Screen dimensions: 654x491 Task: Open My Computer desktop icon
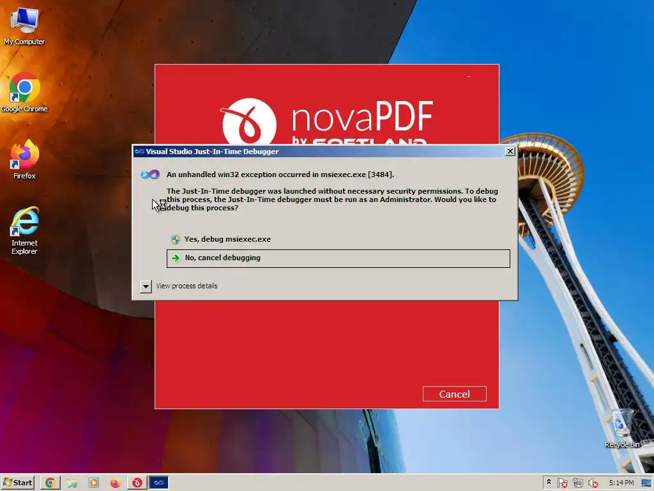pyautogui.click(x=24, y=26)
